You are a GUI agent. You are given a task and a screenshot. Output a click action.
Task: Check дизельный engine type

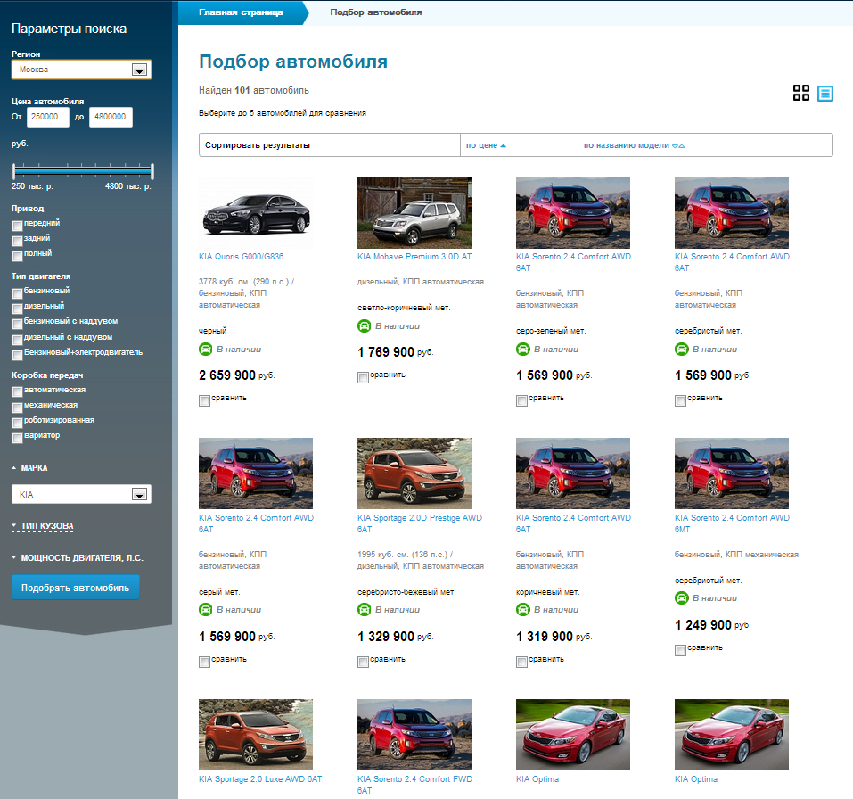tap(18, 309)
